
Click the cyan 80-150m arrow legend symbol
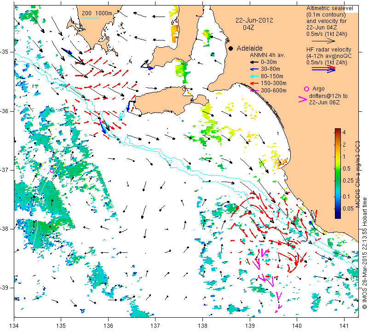point(254,76)
